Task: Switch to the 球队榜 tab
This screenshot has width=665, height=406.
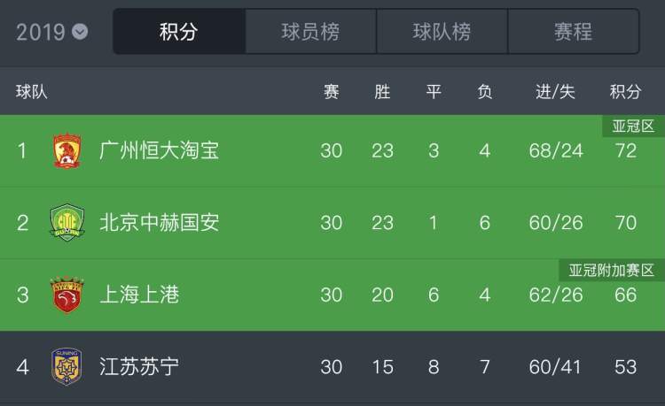Action: pos(442,32)
